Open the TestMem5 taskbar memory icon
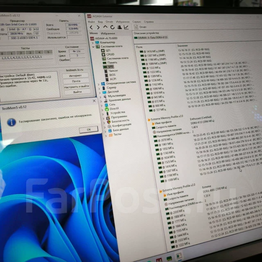Image resolution: width=262 pixels, height=262 pixels. 169,258
